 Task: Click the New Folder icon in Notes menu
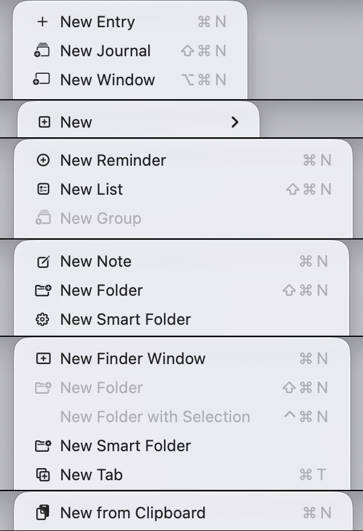42,290
